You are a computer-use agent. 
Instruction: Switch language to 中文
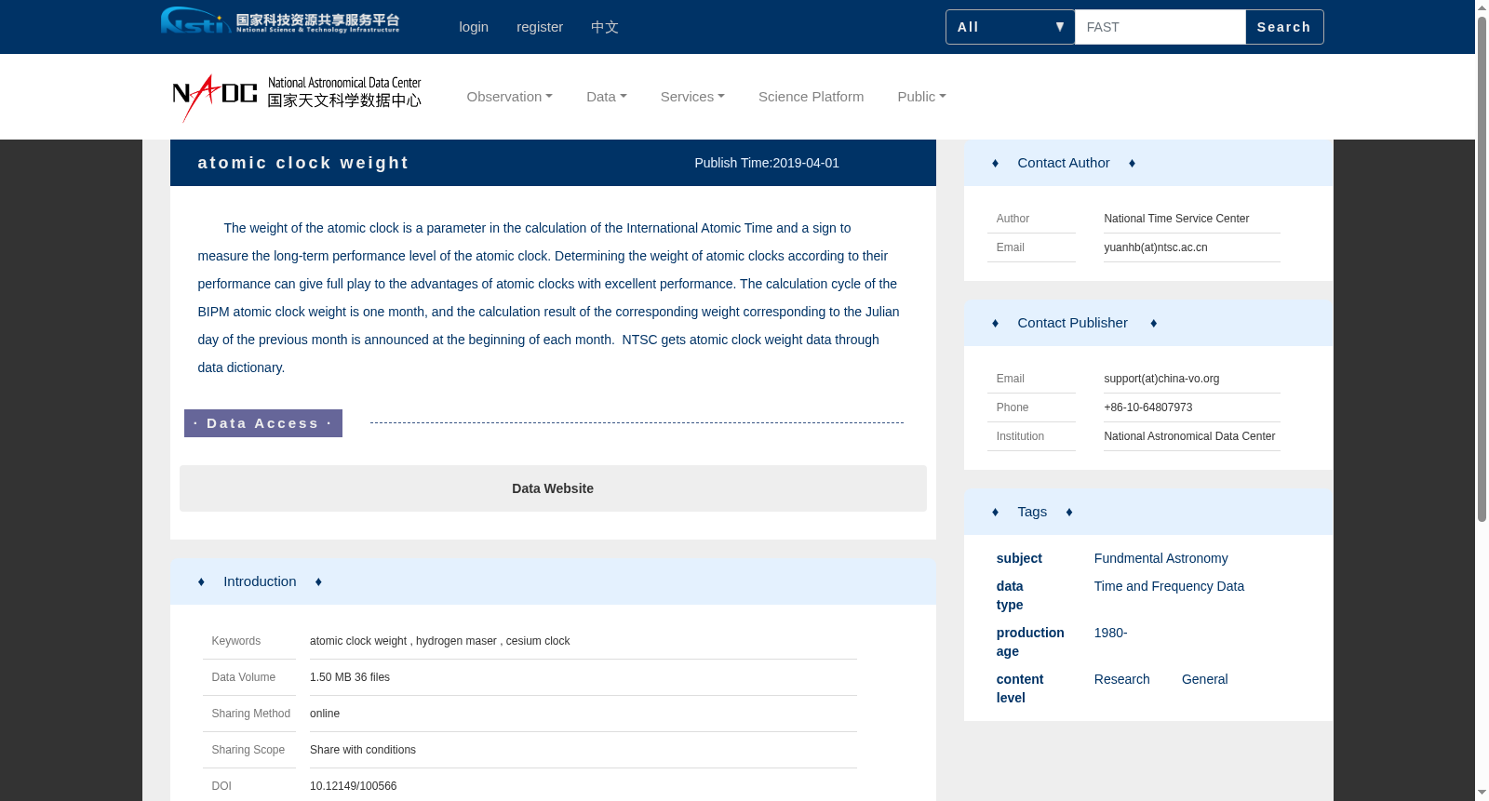coord(605,27)
